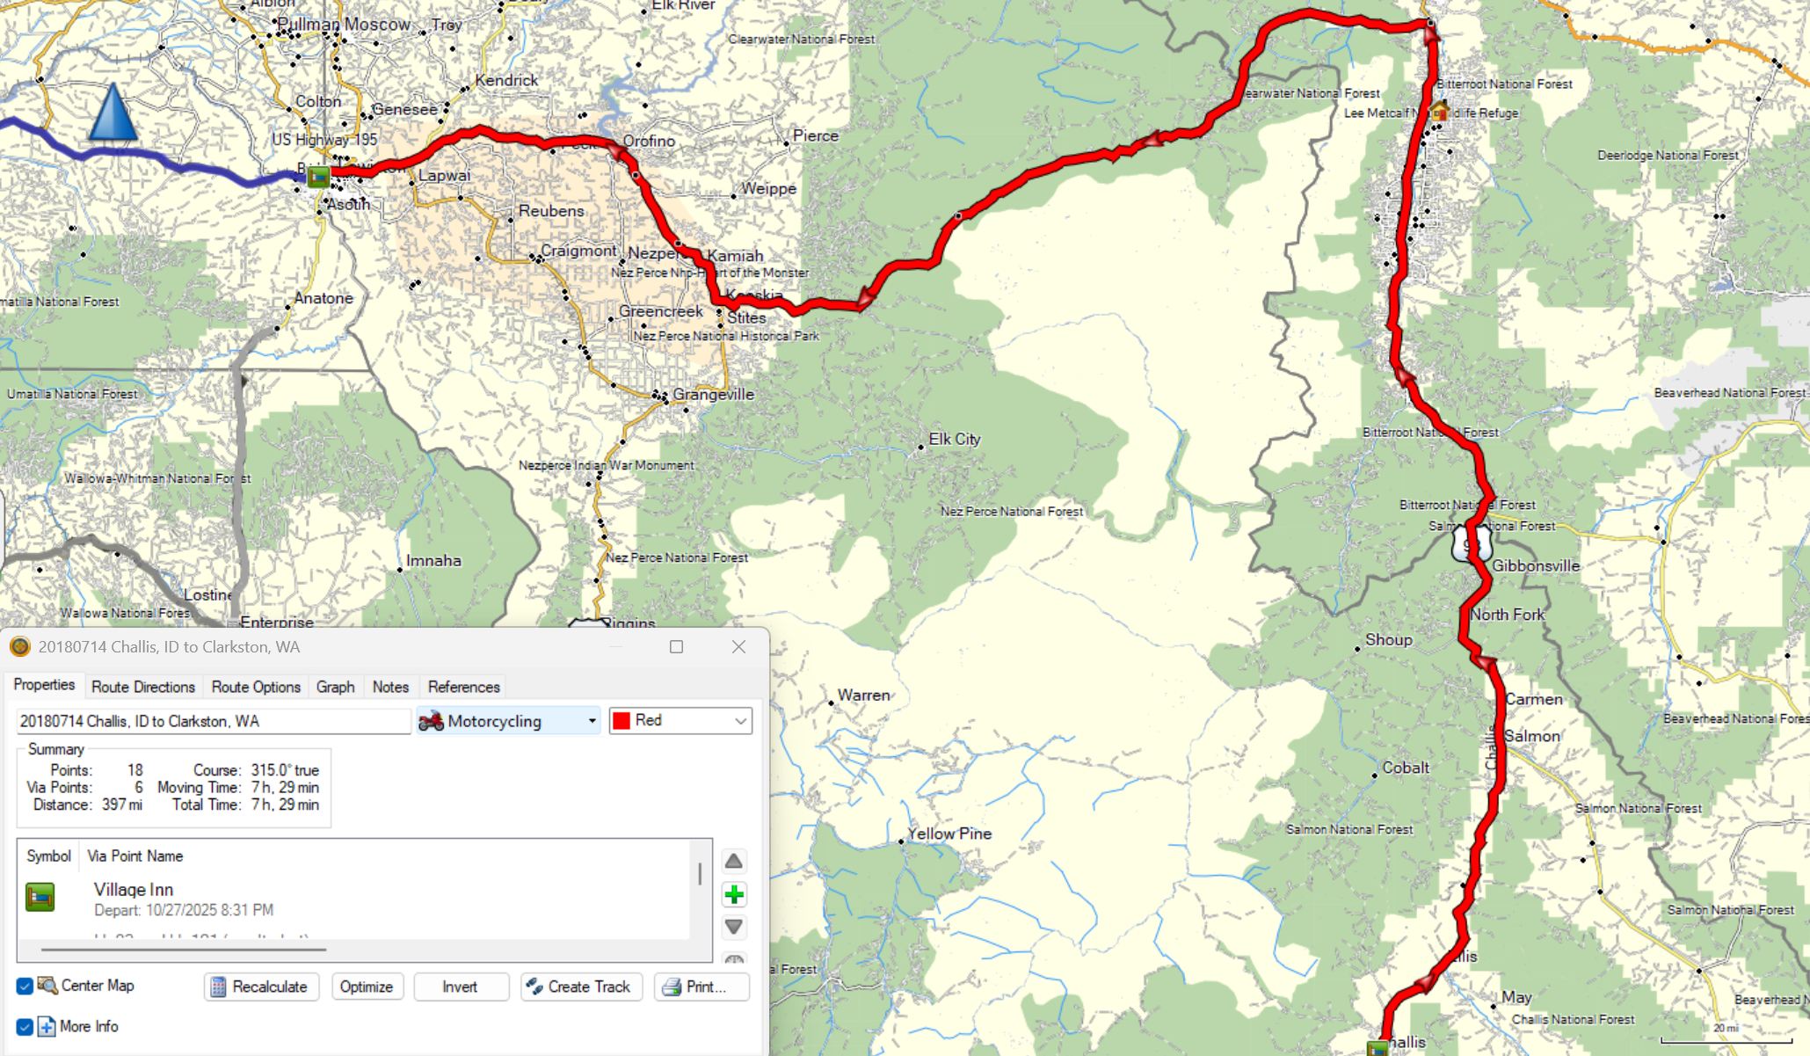Screen dimensions: 1810x1056
Task: Click the Invert route button
Action: (460, 987)
